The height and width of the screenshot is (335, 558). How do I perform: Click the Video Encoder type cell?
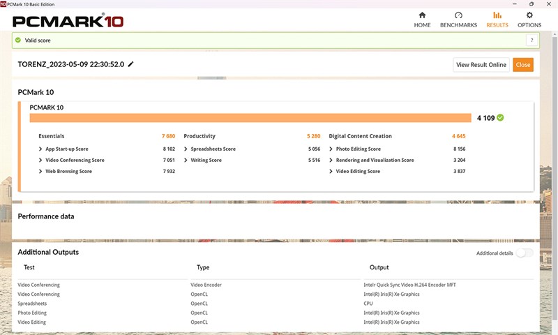click(x=206, y=285)
